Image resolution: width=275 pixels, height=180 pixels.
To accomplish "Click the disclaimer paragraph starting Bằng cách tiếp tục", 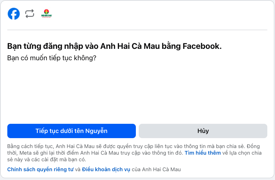I will click(x=134, y=153).
